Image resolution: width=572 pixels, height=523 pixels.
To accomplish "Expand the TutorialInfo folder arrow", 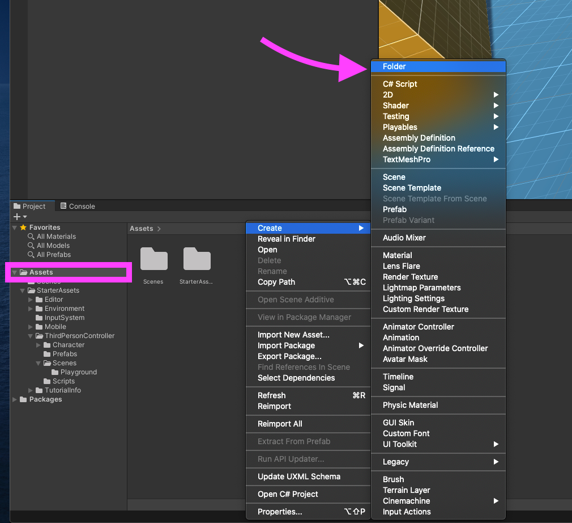I will coord(31,390).
